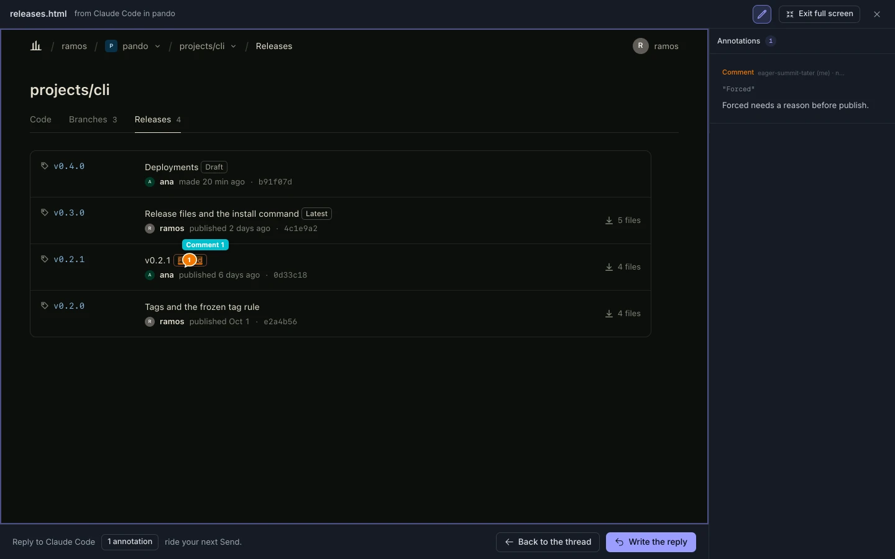Click Write the reply button

[x=651, y=542]
